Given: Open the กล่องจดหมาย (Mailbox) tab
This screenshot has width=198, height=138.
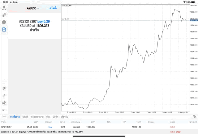Looking at the screenshot, I should point(37,117).
